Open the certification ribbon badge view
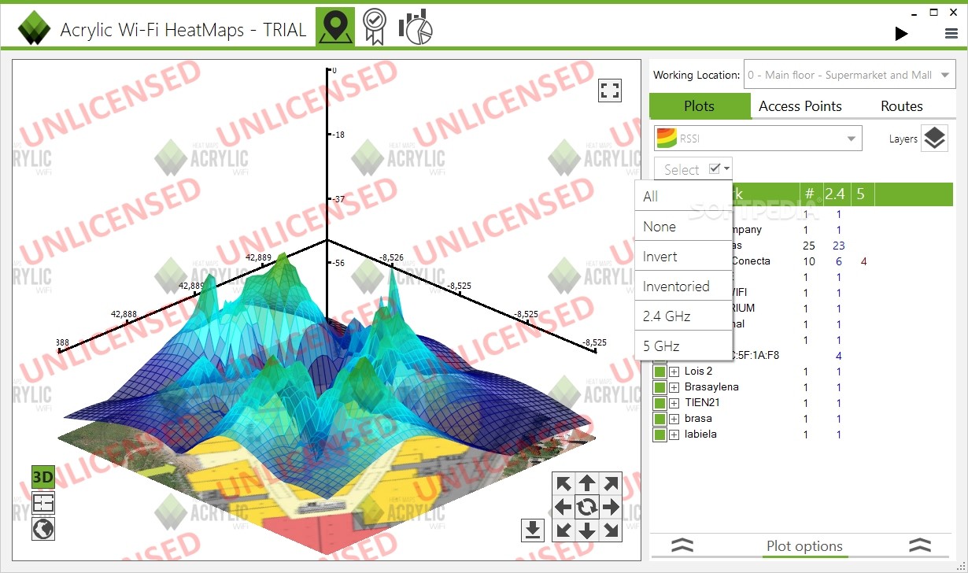968x573 pixels. click(375, 28)
